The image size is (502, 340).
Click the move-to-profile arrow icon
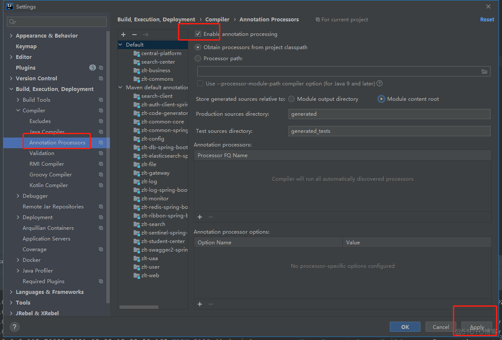146,35
